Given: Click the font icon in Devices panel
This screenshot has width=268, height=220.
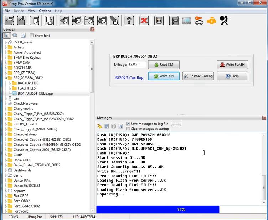Looking at the screenshot, I should coord(23,36).
